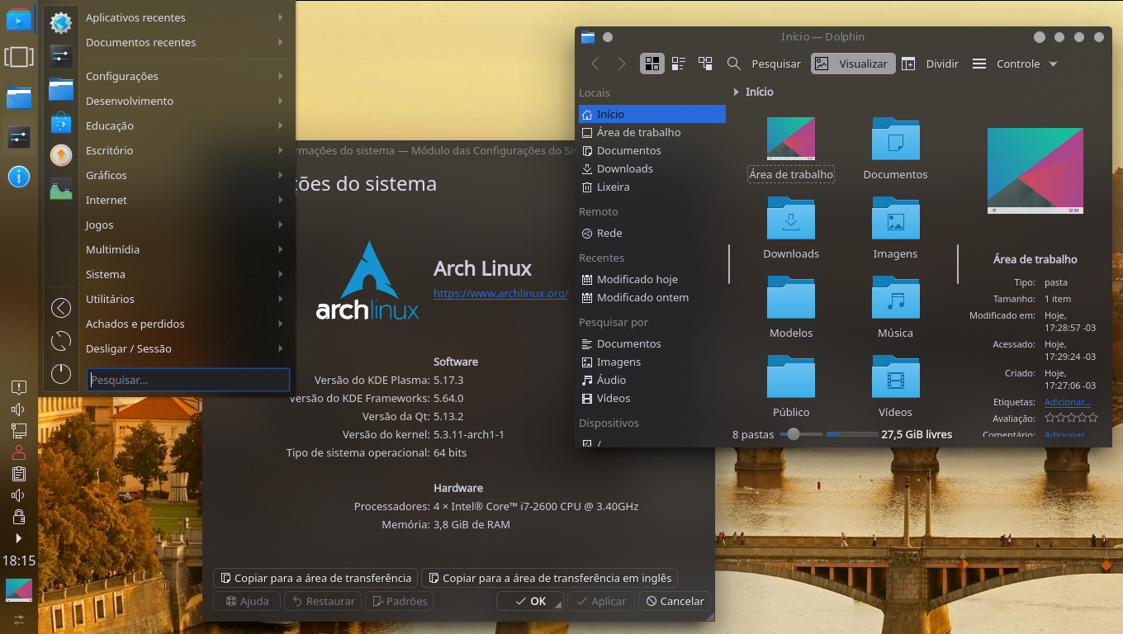The image size is (1123, 634).
Task: Click the Dolphin forward navigation arrow
Action: click(x=622, y=64)
